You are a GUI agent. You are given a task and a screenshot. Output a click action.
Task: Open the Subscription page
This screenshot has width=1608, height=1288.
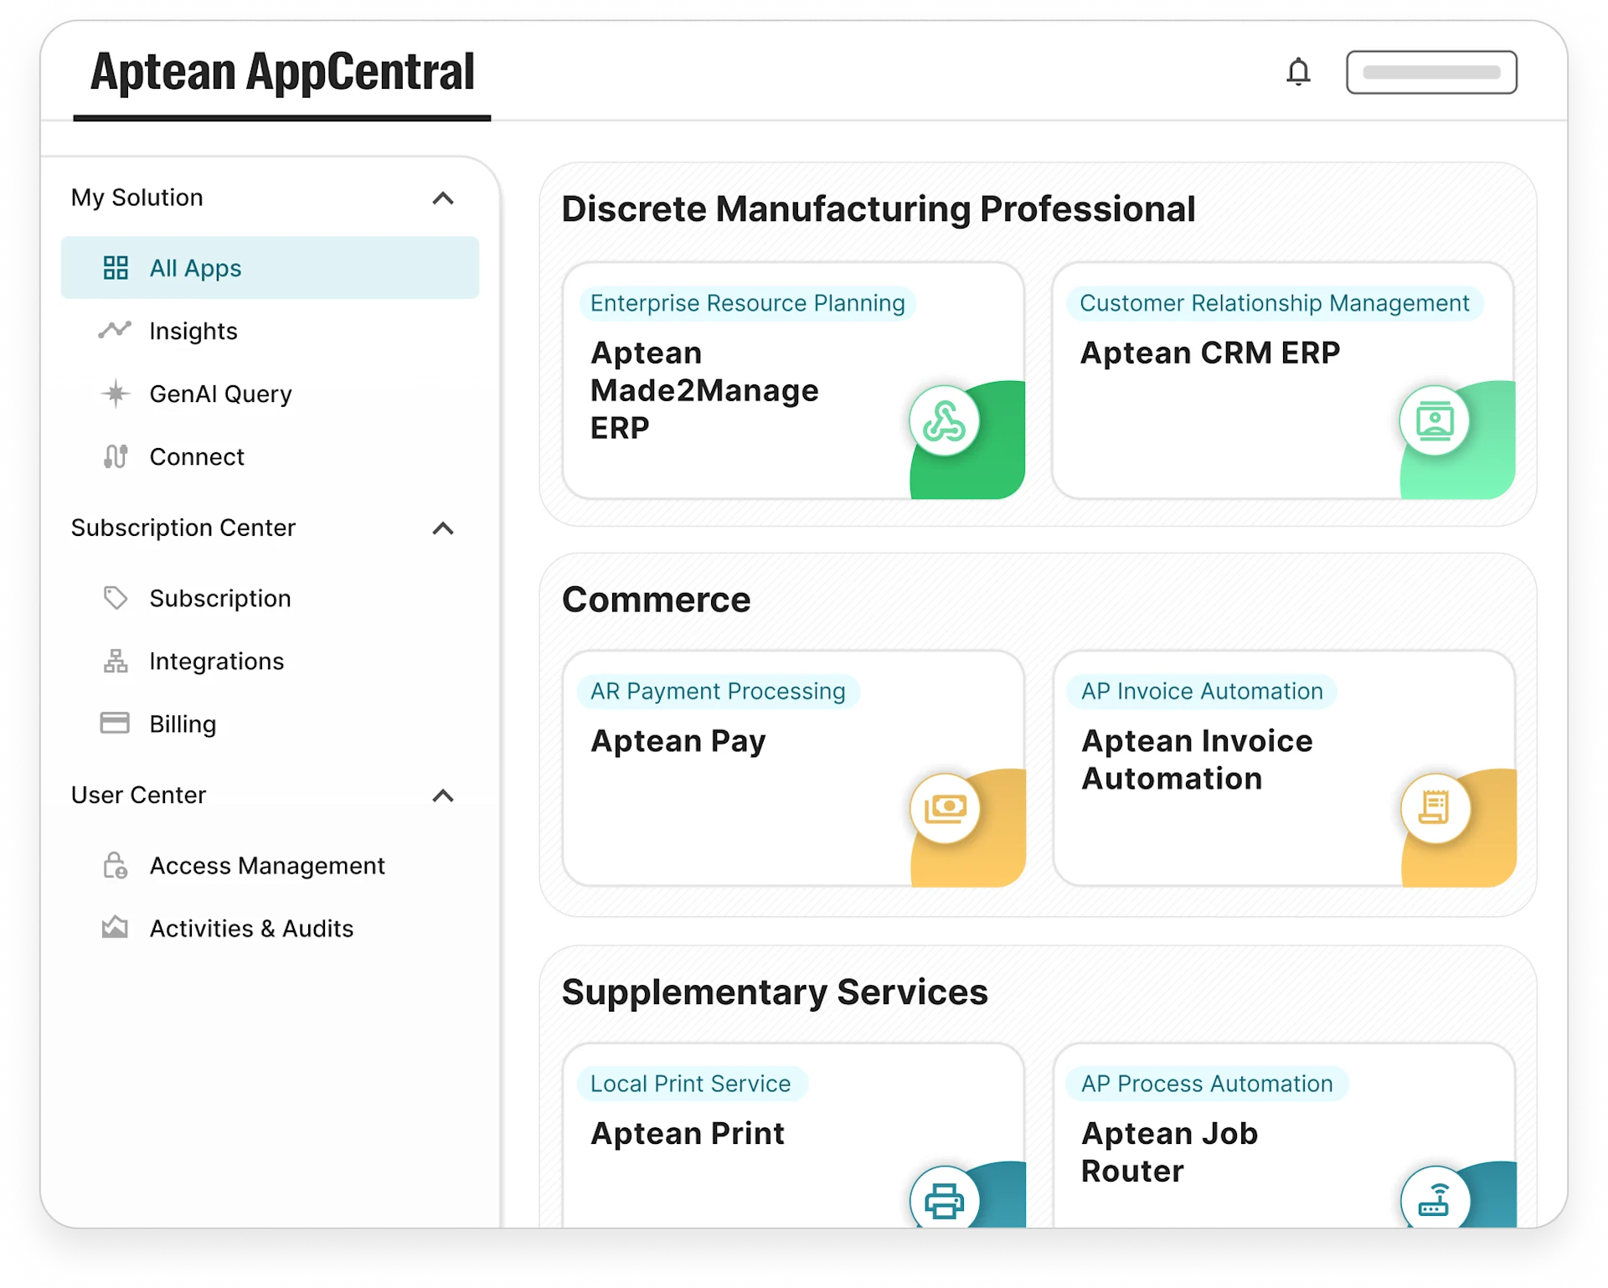click(270, 598)
